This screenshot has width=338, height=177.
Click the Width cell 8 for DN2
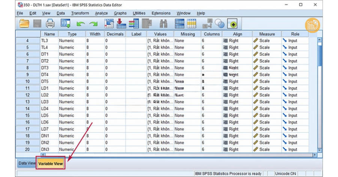coord(95,142)
